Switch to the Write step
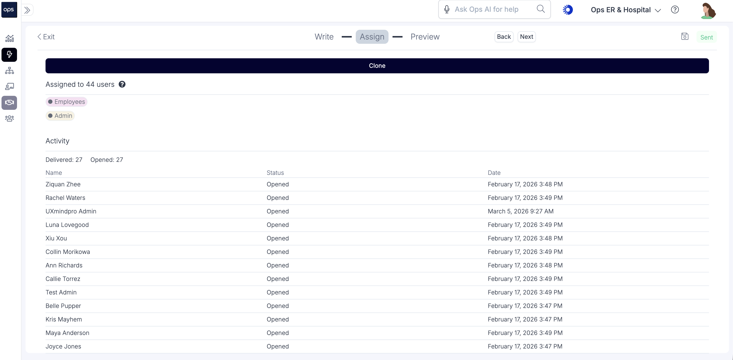733x360 pixels. click(x=324, y=37)
